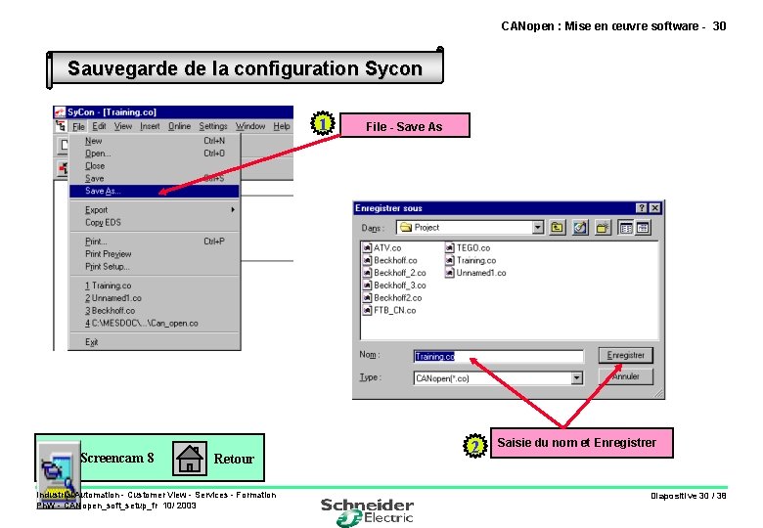This screenshot has height=528, width=763.
Task: Click the New document toolbar icon
Action: (x=64, y=145)
